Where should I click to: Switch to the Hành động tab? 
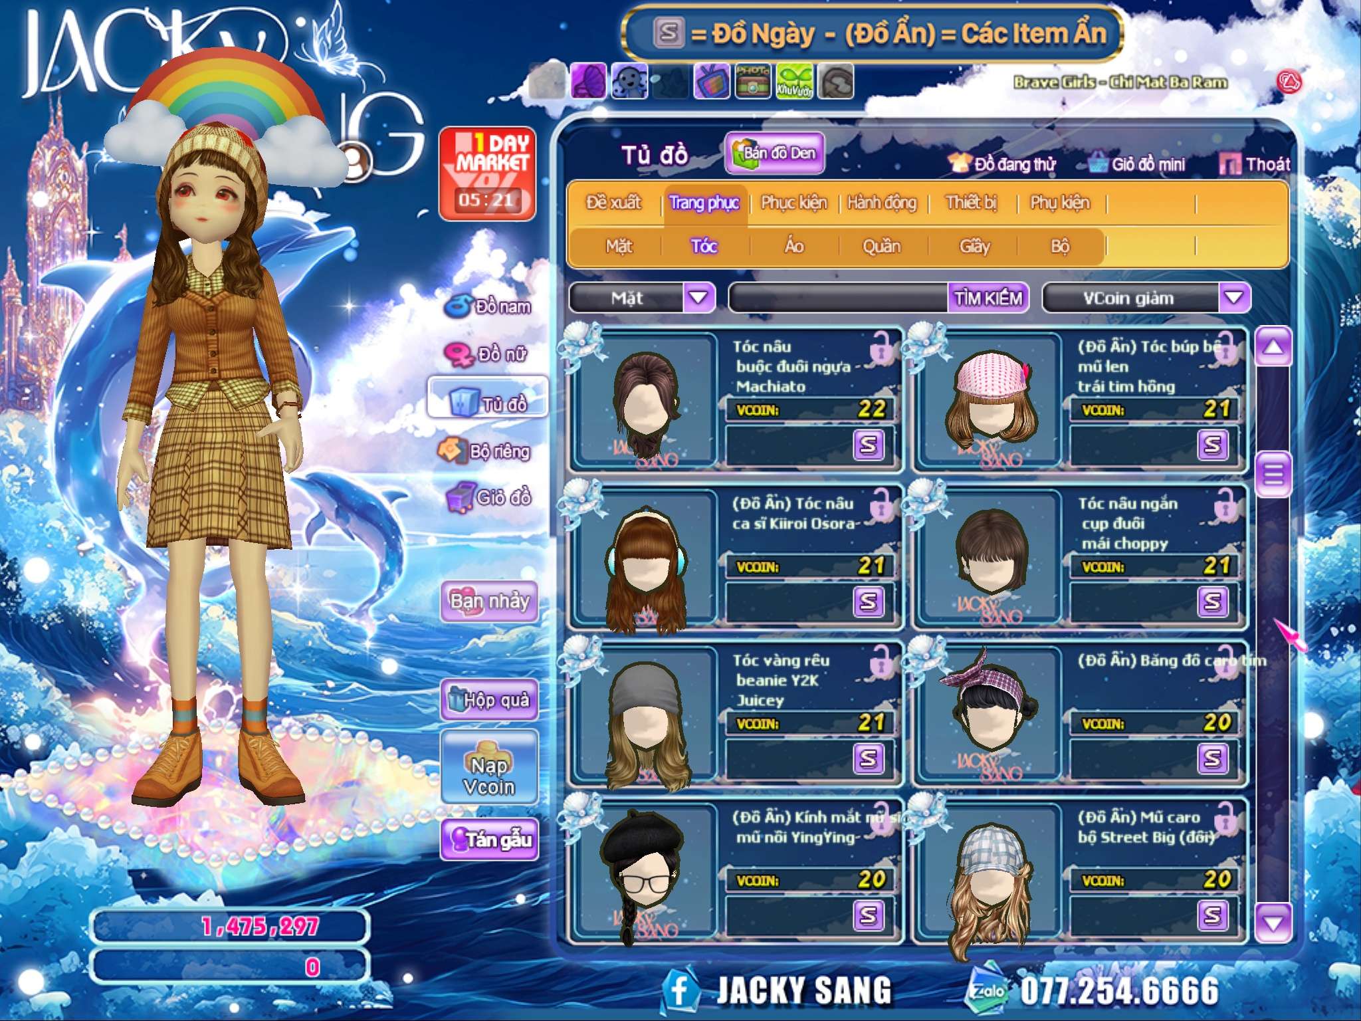tap(882, 202)
